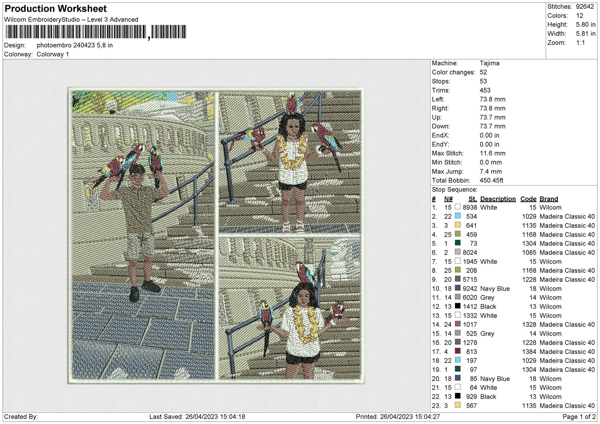Select stitch count 9242 in stop row 10

pyautogui.click(x=470, y=288)
